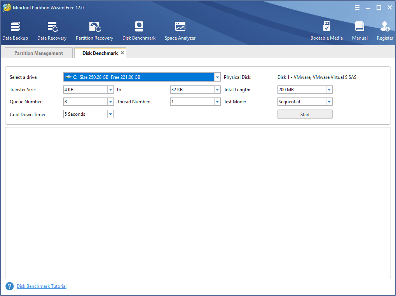Click the blue help question mark icon
This screenshot has width=396, height=296.
(10, 286)
